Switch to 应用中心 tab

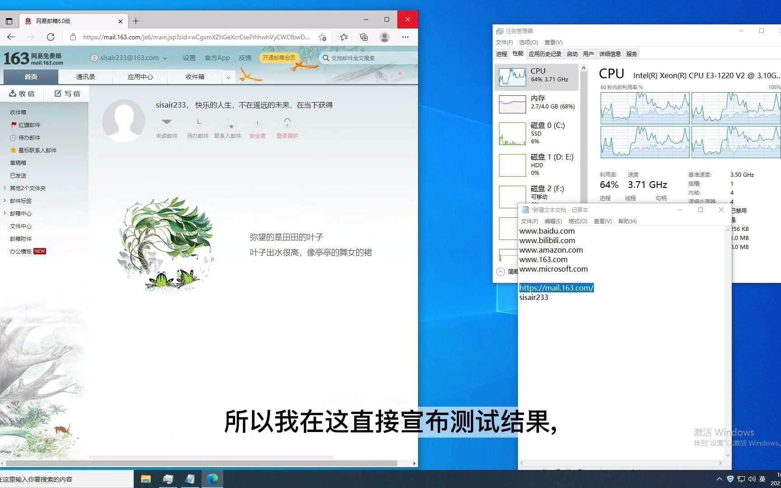(x=140, y=77)
